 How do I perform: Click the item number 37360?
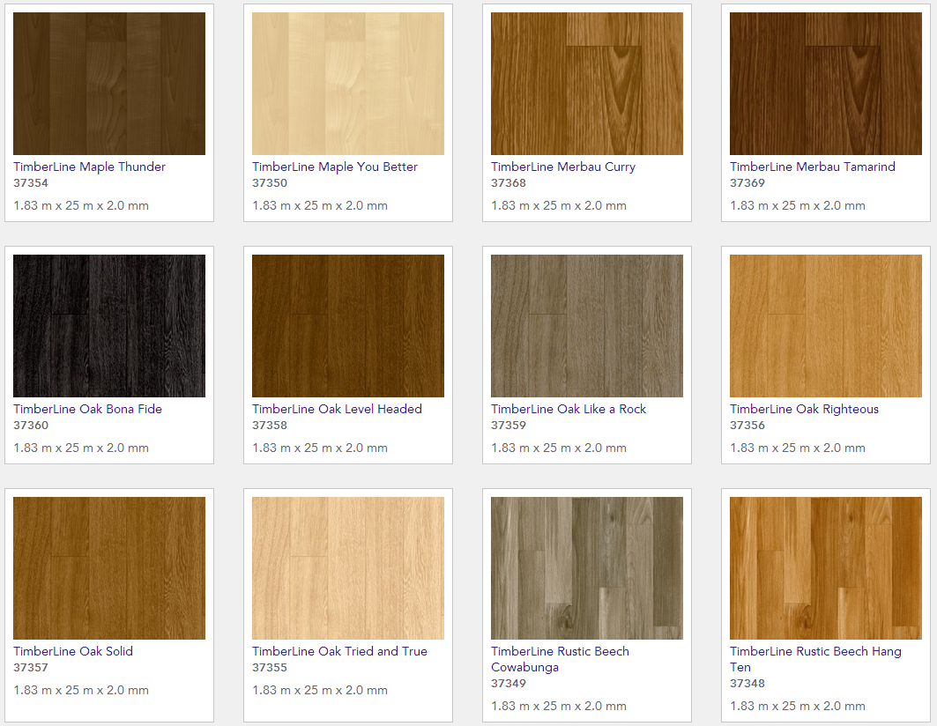31,426
